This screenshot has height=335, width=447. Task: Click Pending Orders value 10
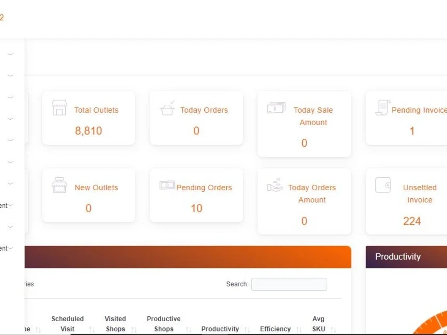pos(196,208)
